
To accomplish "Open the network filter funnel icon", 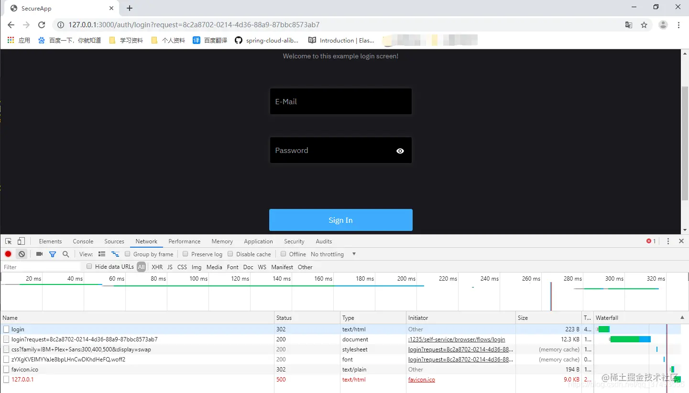I will pyautogui.click(x=53, y=254).
